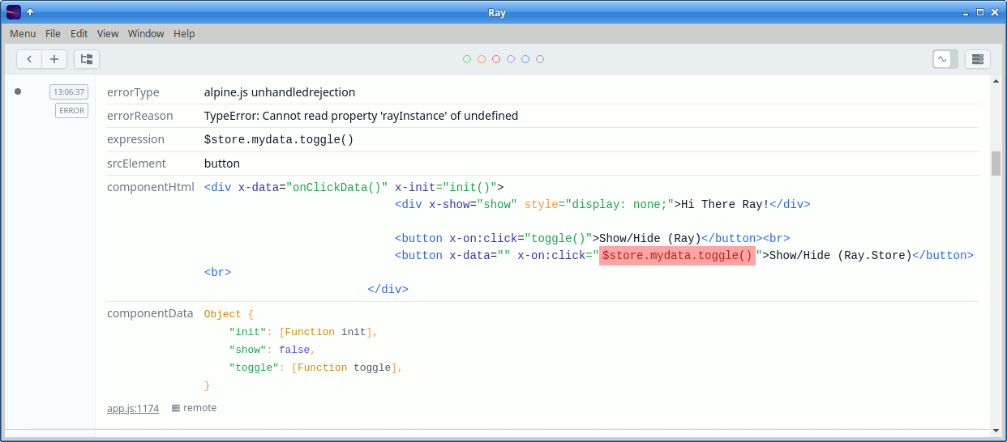
Task: Filter by purple color circle
Action: tap(511, 59)
